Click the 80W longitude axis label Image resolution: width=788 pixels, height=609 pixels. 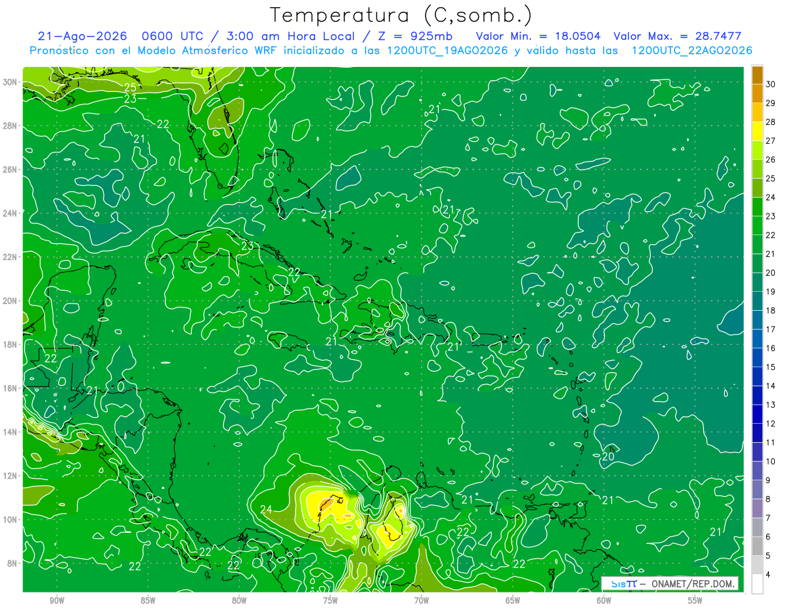[239, 600]
